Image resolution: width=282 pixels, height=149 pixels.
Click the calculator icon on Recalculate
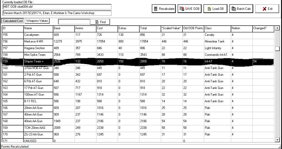point(156,9)
